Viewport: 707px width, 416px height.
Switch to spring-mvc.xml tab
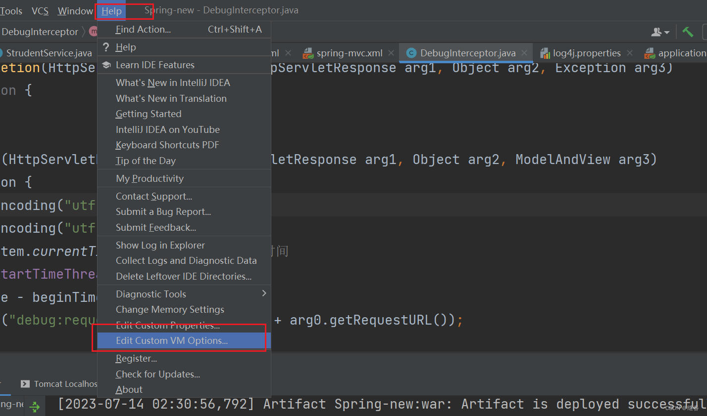(x=350, y=53)
